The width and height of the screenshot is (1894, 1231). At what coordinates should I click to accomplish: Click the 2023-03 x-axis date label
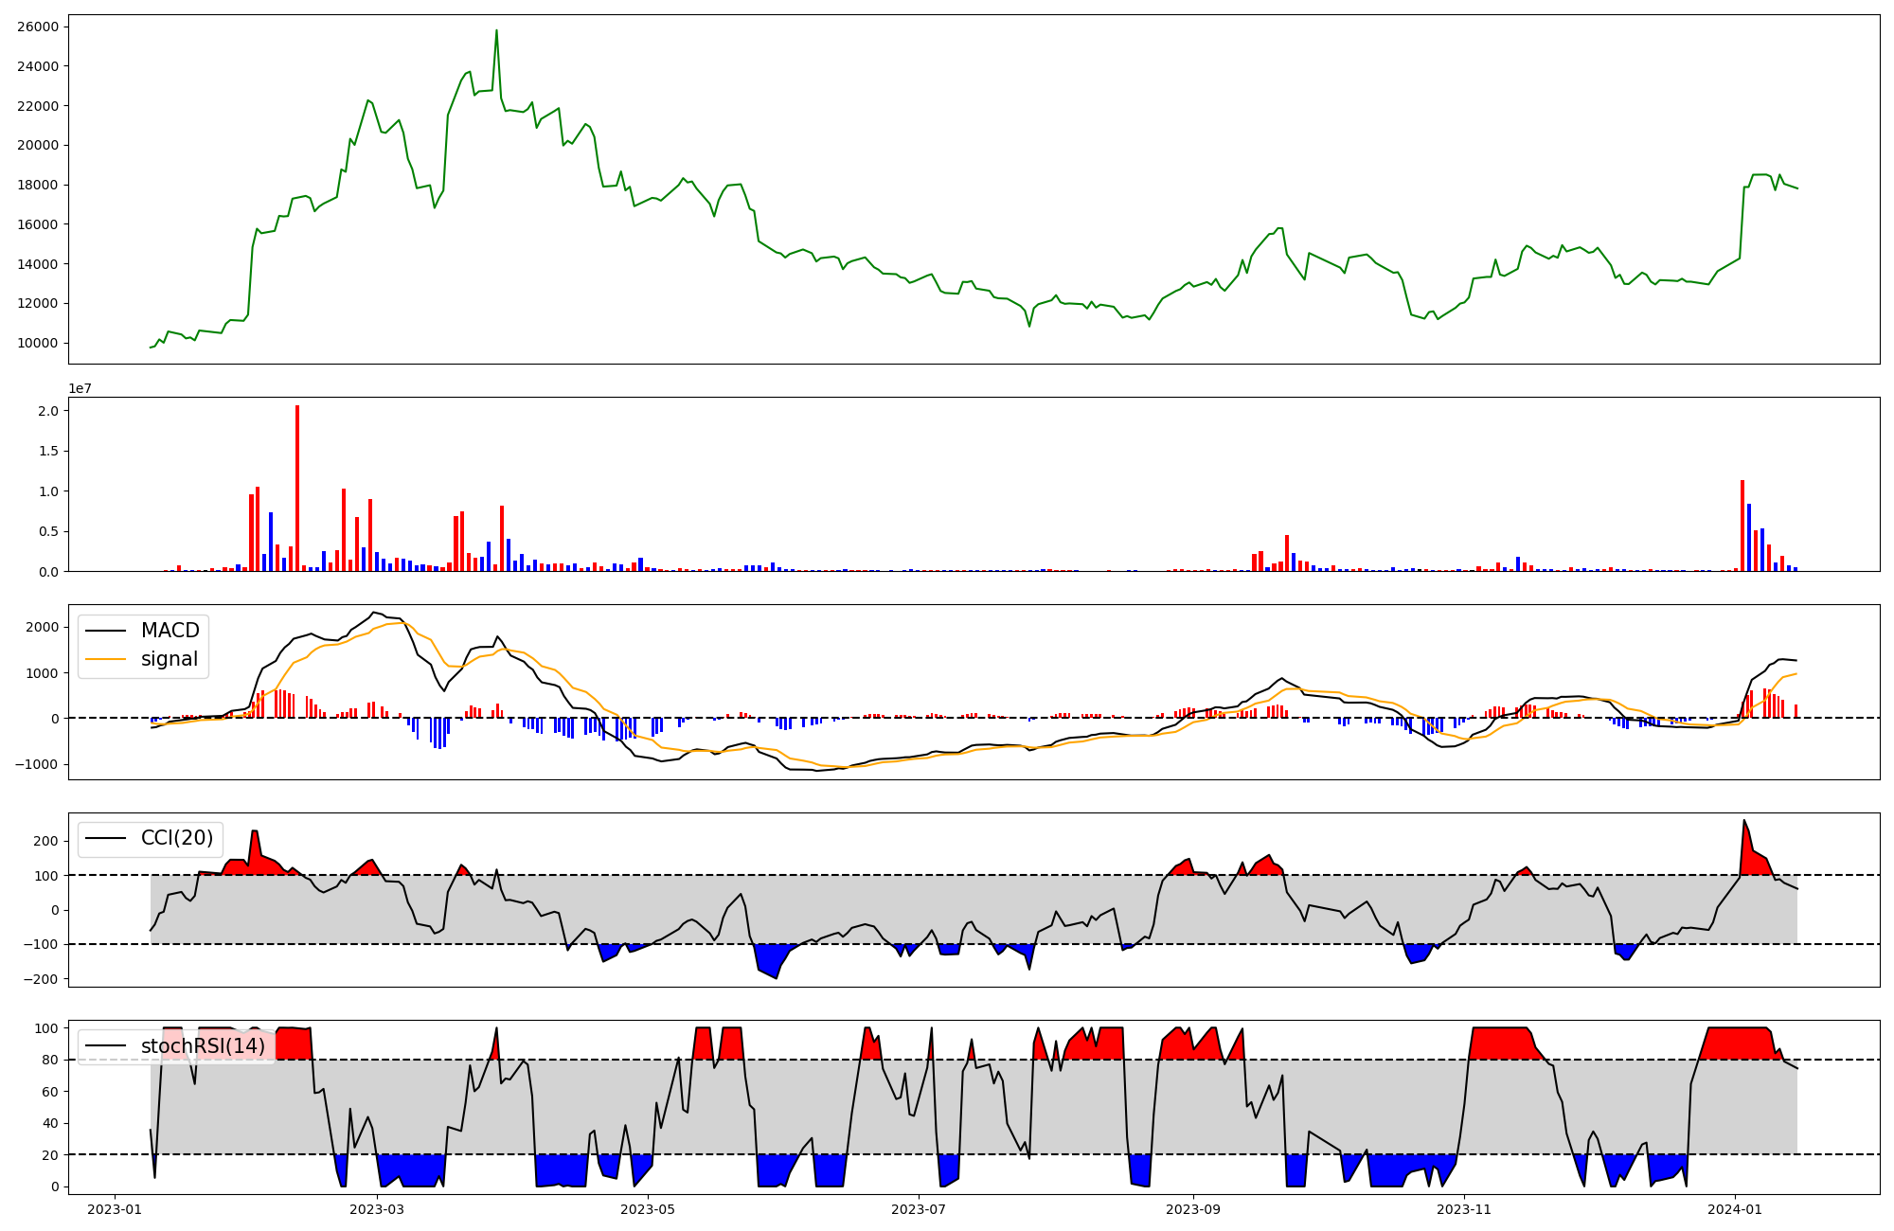tap(377, 1209)
